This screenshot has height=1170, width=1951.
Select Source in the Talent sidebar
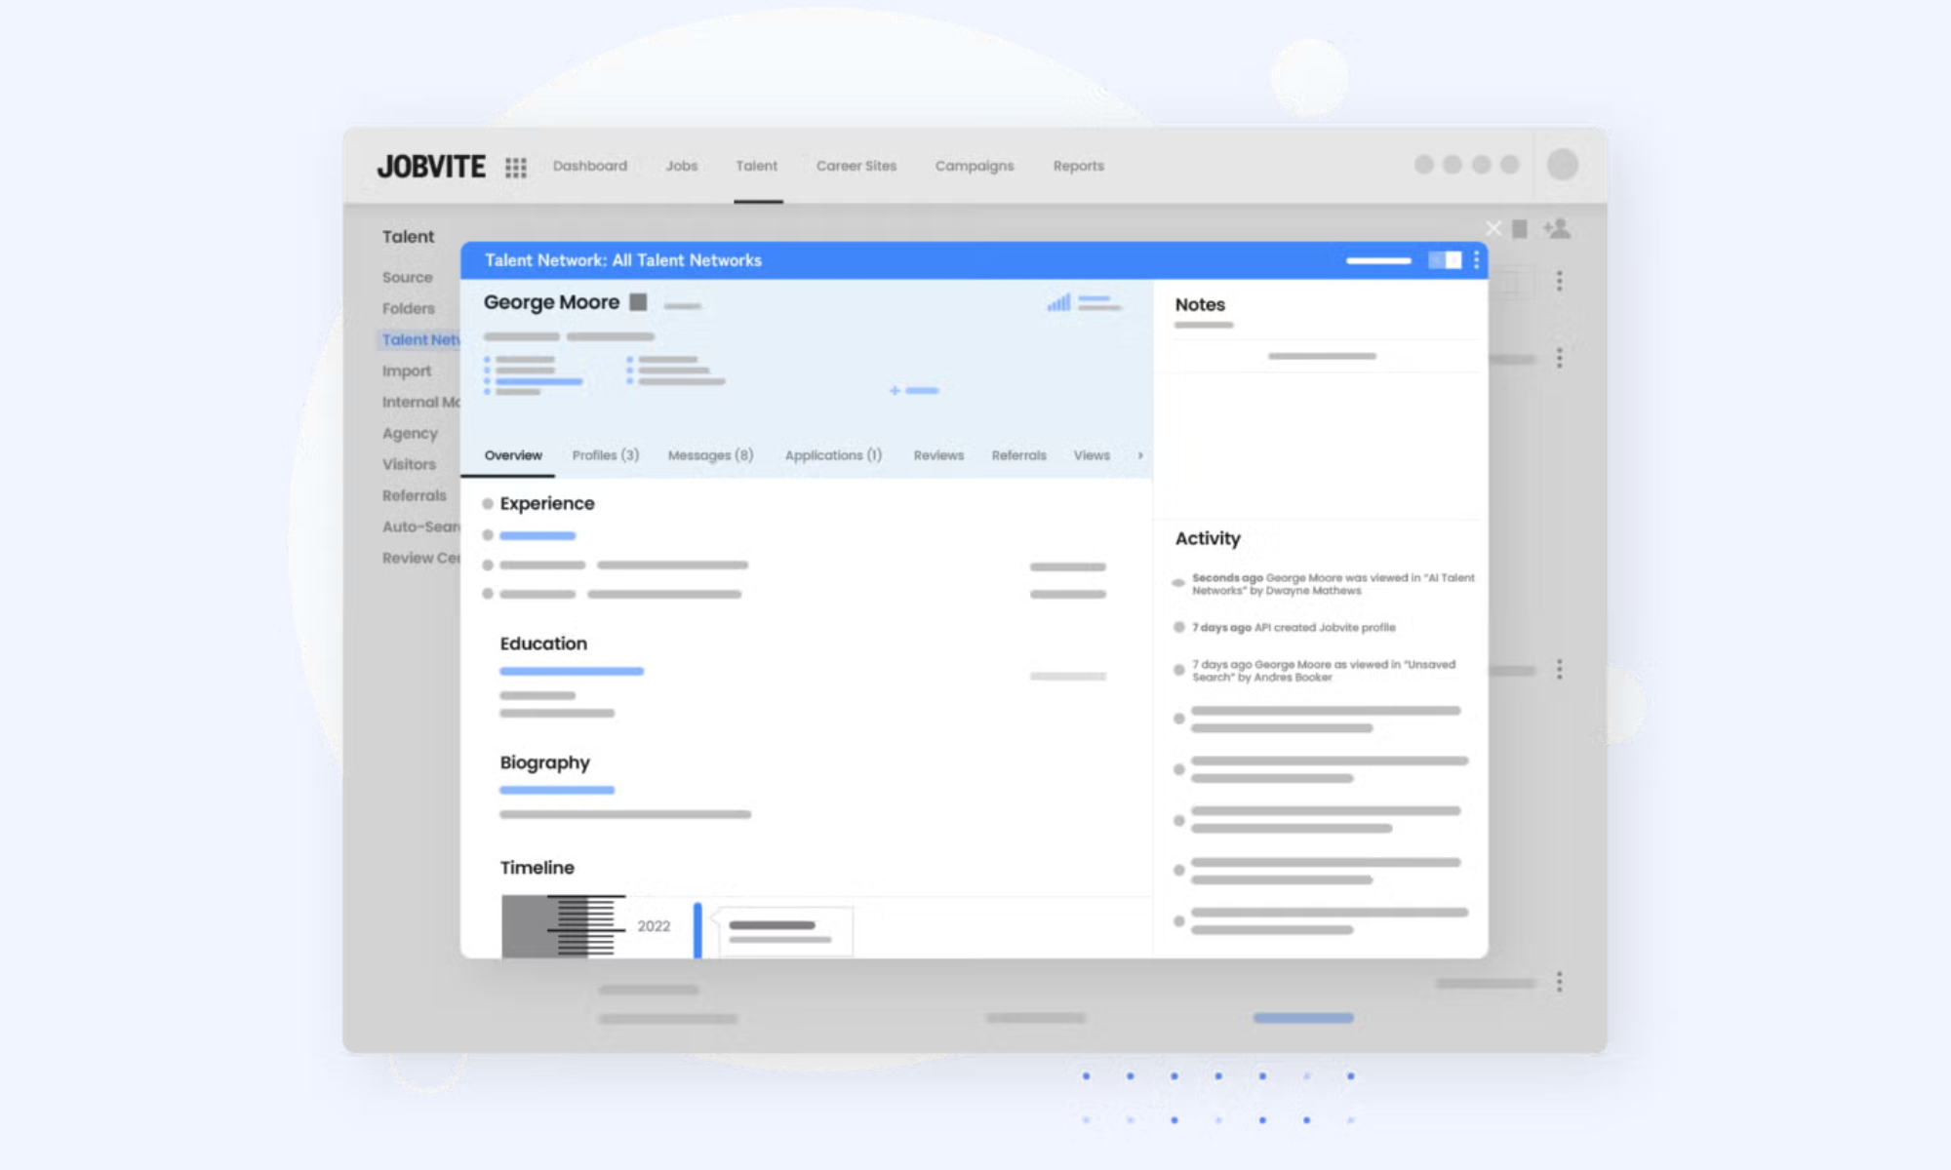[407, 277]
